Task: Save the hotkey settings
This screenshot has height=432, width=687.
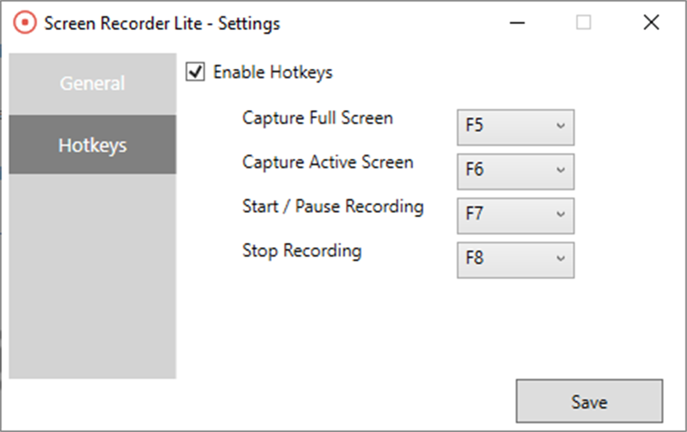Action: 588,401
